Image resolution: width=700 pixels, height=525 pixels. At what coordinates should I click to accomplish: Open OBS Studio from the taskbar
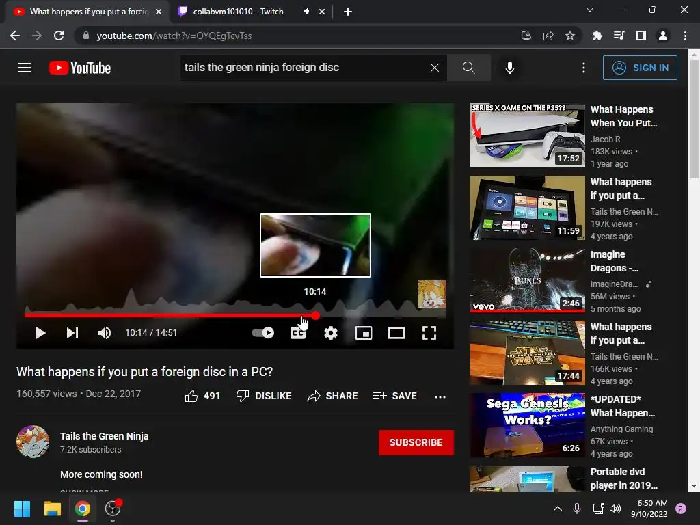113,509
